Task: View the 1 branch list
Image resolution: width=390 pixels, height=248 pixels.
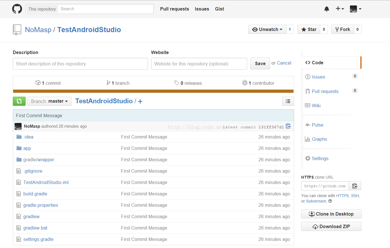Action: coord(118,83)
